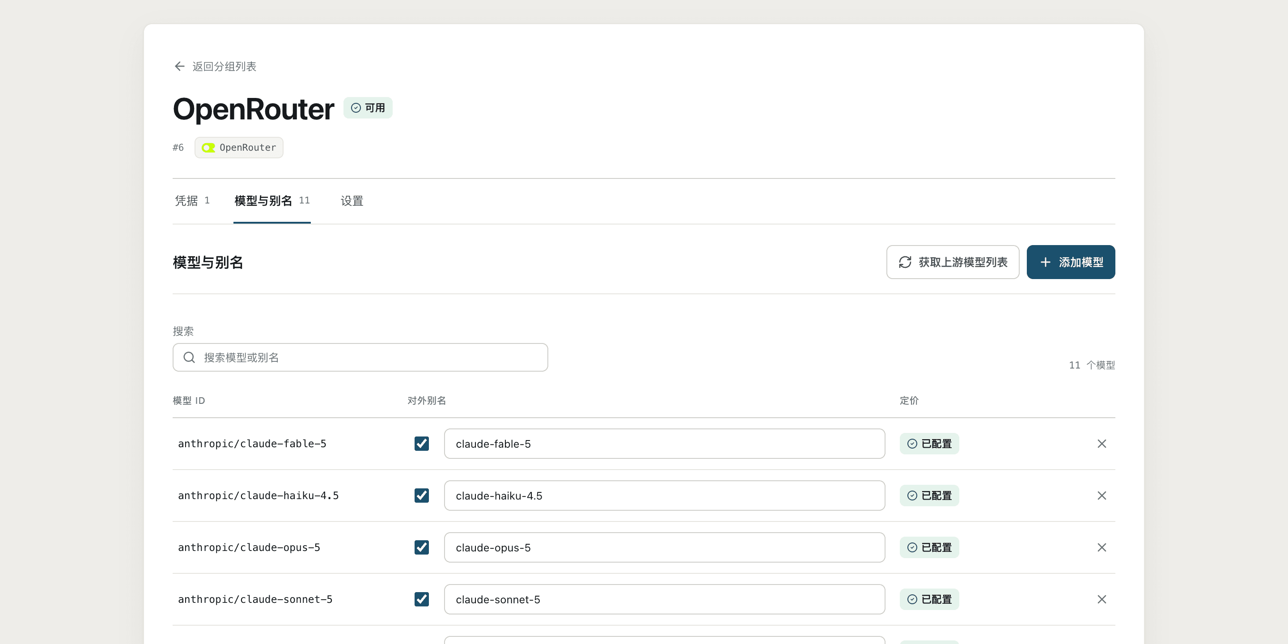This screenshot has height=644, width=1288.
Task: Click model ID anthropic/claude-sonnet-5
Action: pos(255,599)
